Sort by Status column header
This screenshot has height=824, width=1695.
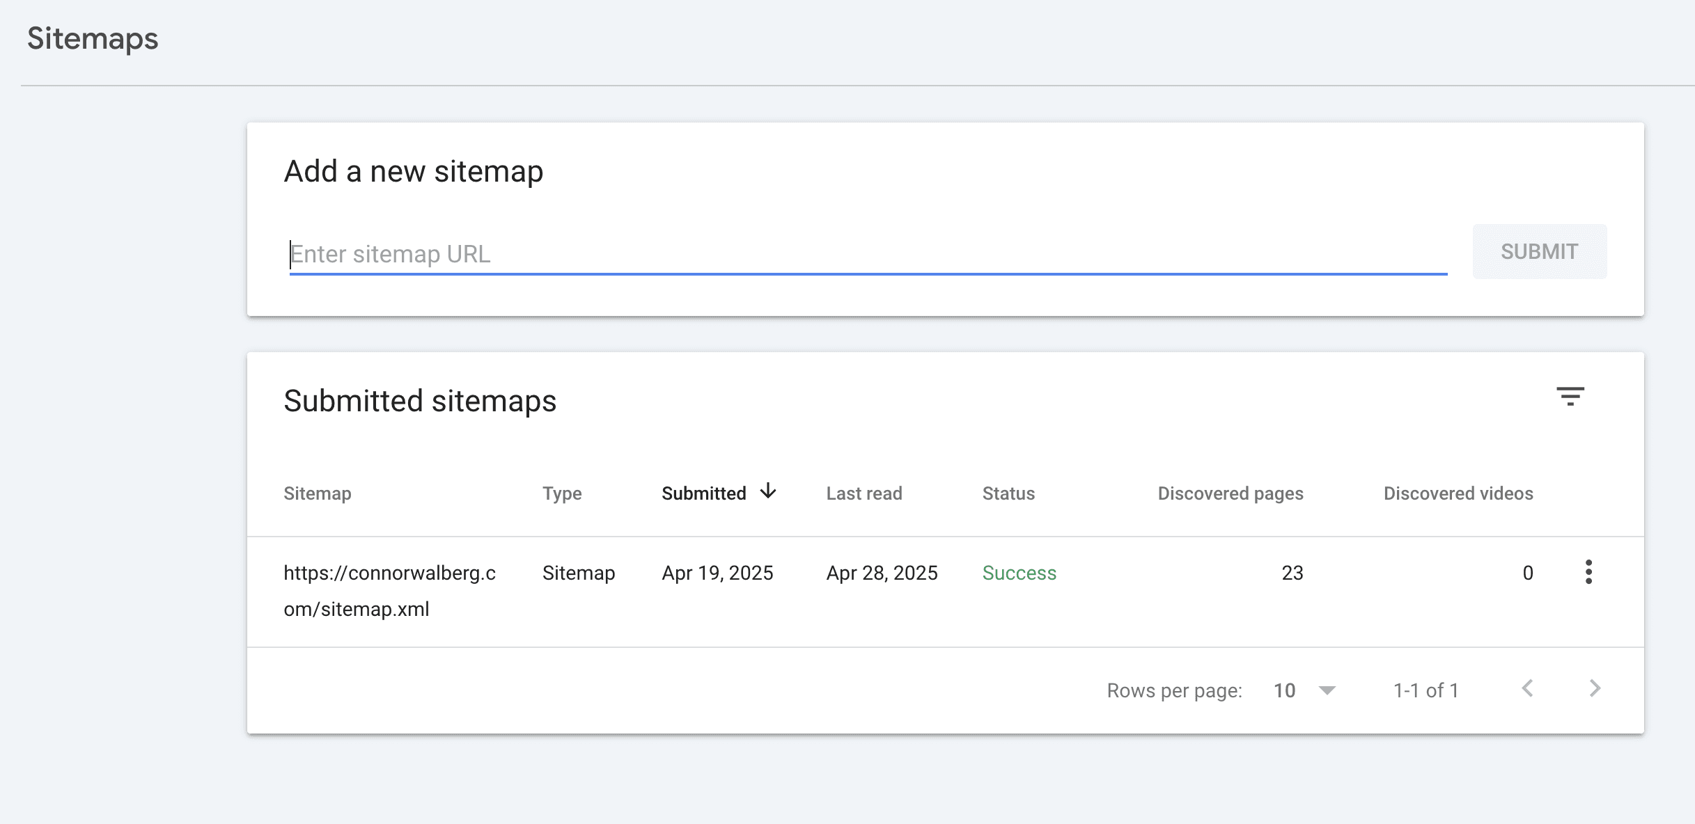click(x=1008, y=493)
